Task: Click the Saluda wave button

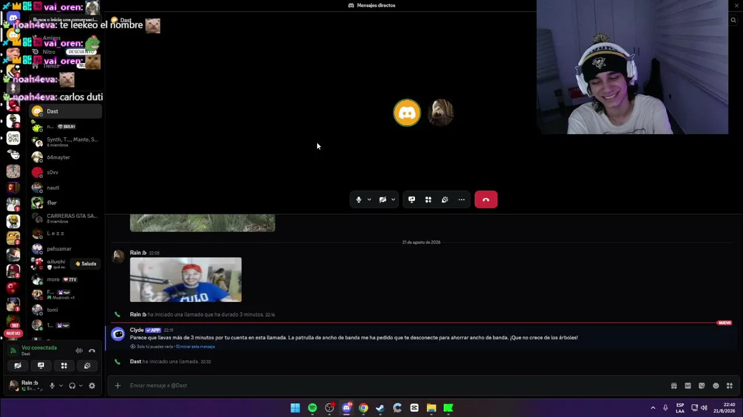Action: (x=86, y=264)
